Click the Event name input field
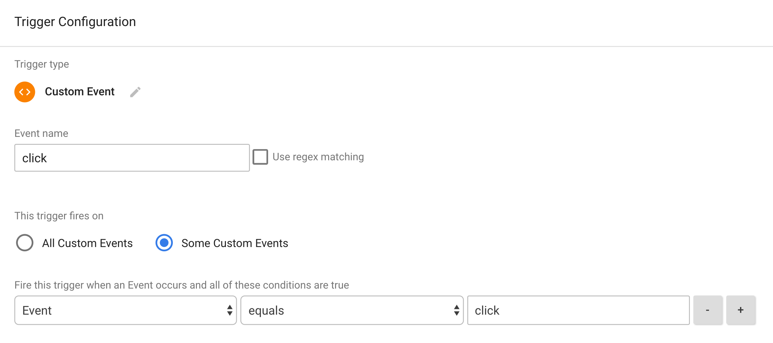The height and width of the screenshot is (343, 773). click(x=132, y=158)
